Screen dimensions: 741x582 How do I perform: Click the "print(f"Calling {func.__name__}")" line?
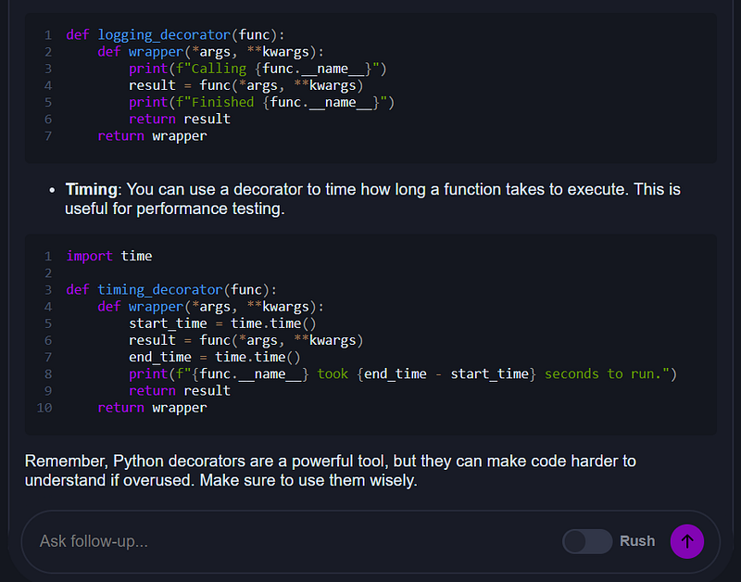257,69
